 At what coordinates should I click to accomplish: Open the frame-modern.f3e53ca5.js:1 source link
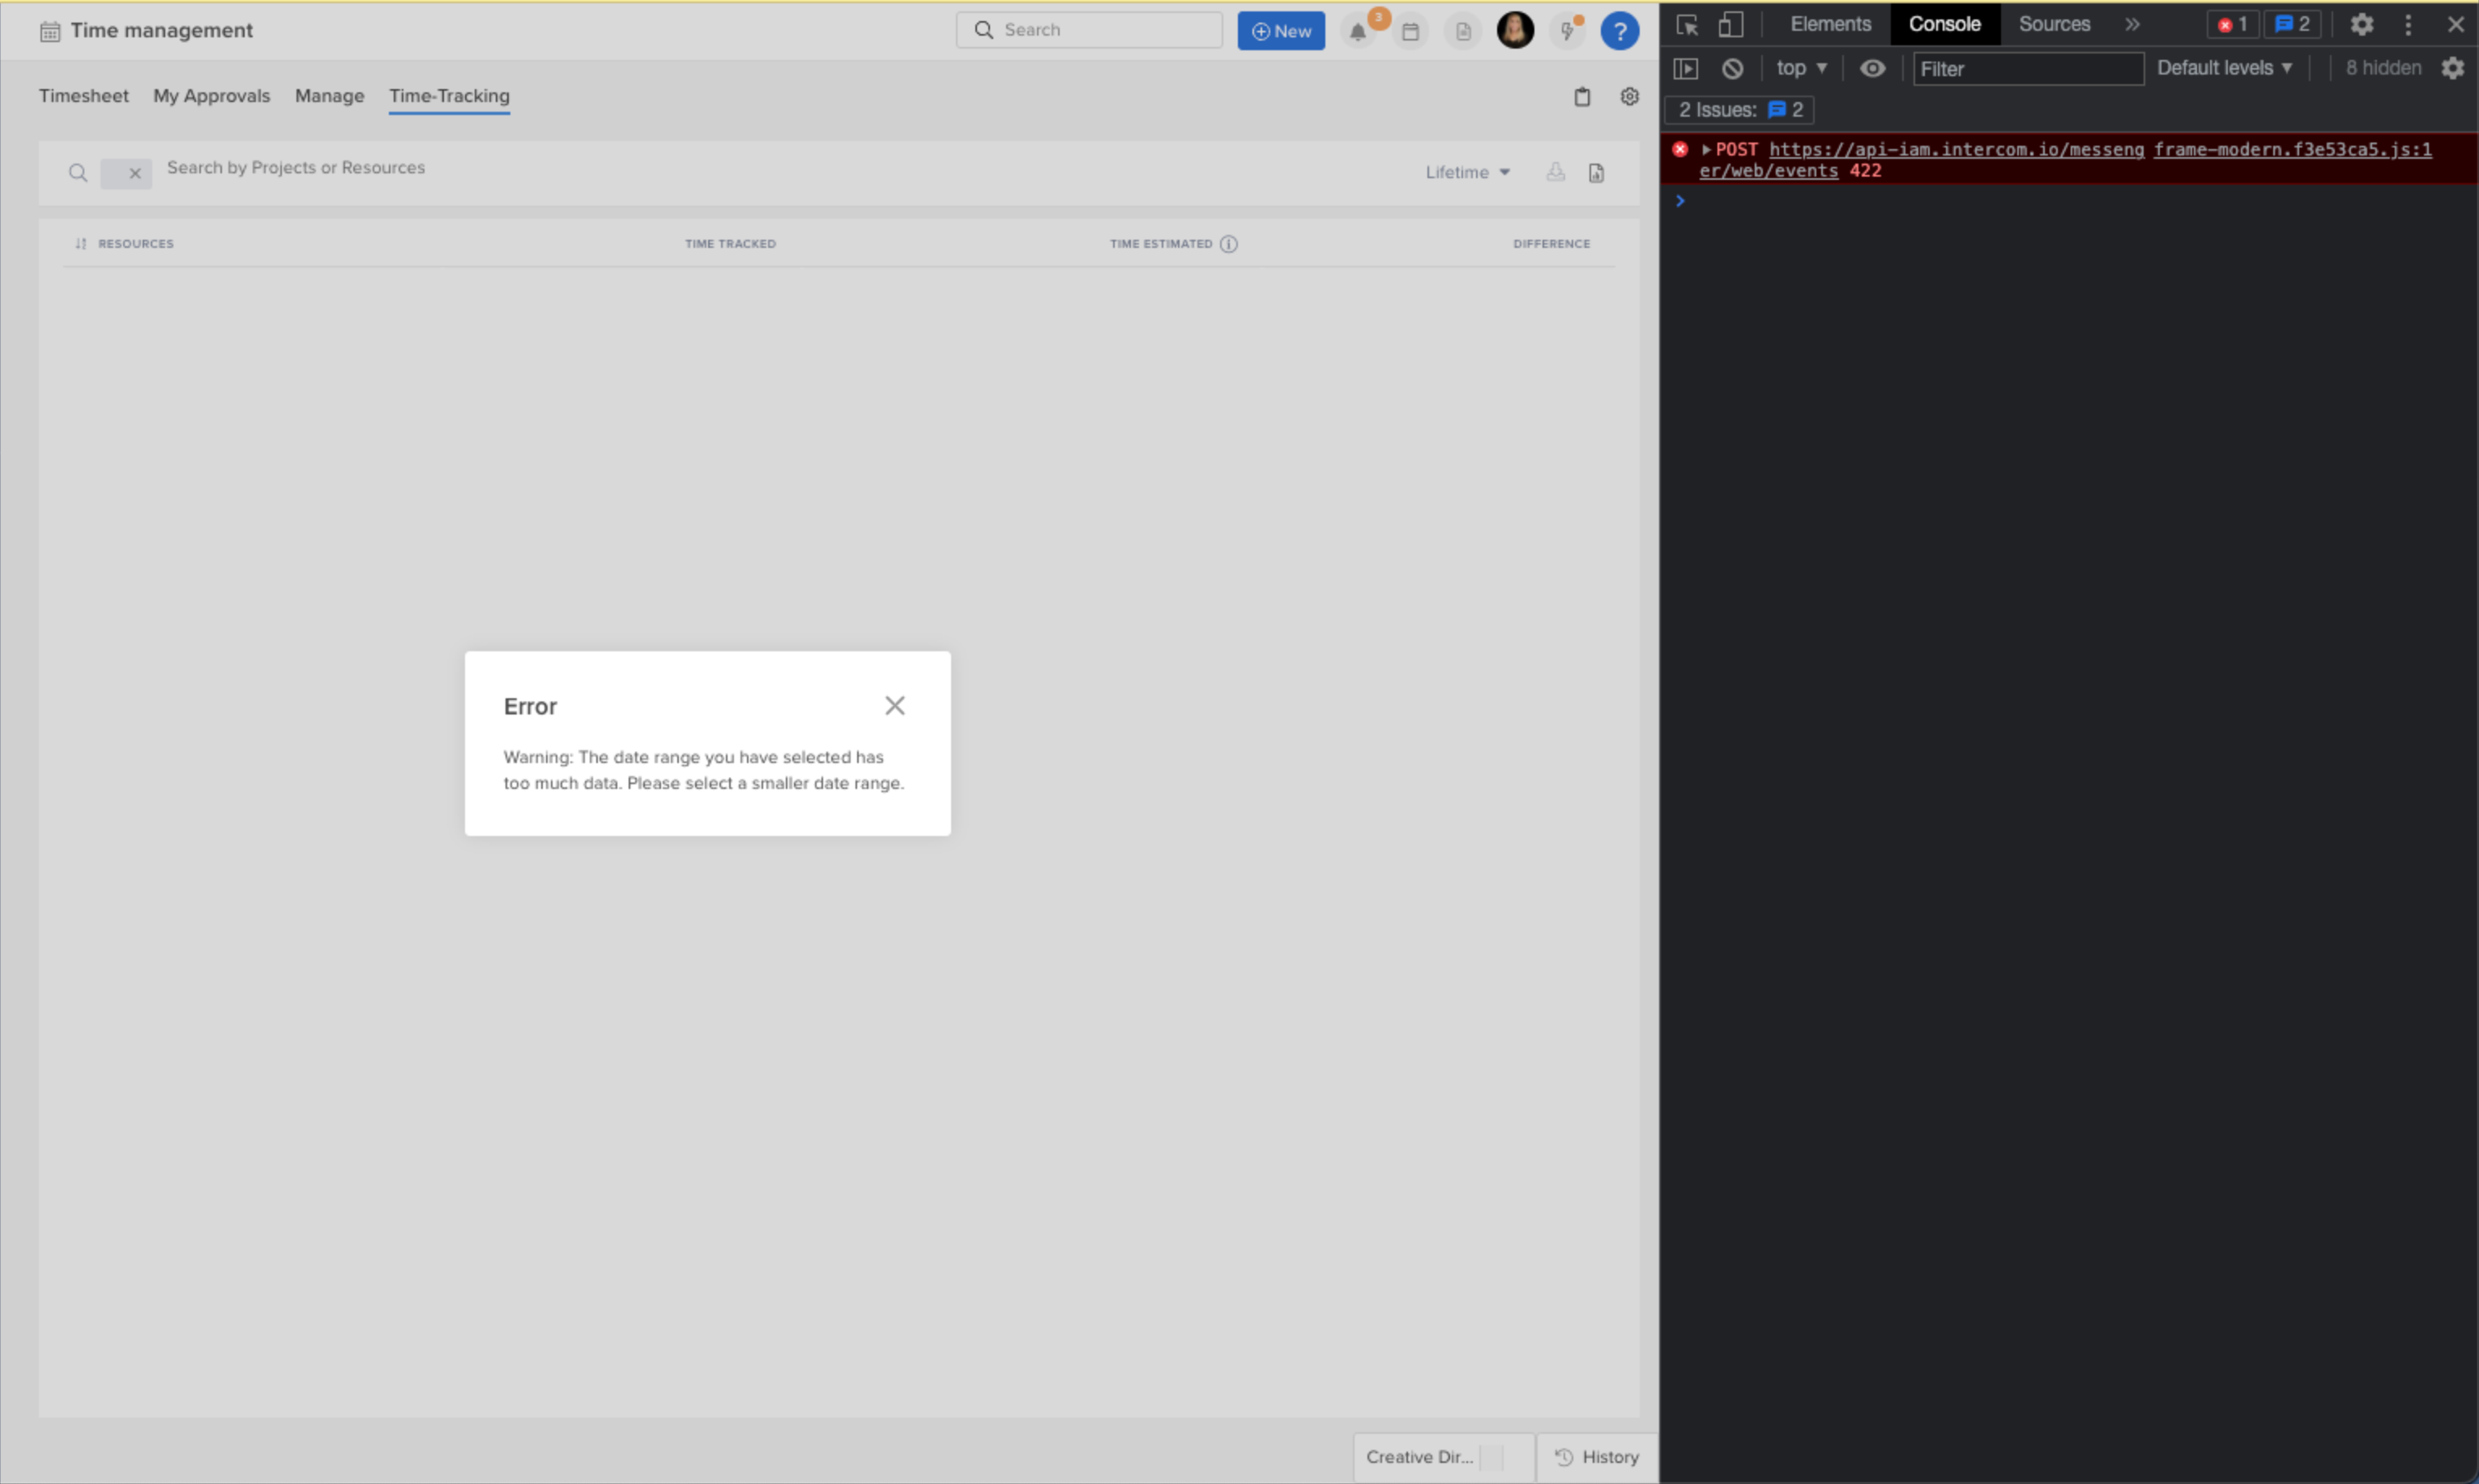(2292, 149)
